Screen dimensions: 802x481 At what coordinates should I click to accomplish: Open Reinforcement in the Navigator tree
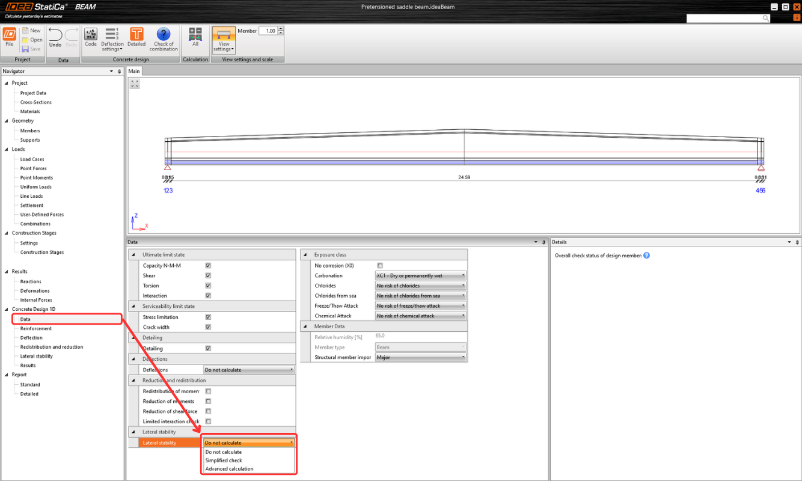(36, 328)
